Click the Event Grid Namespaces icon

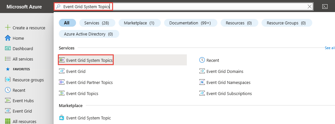[202, 82]
